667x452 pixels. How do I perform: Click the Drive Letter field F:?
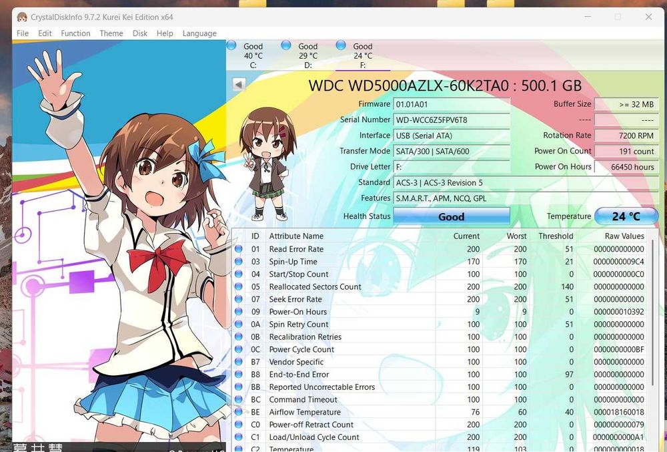452,167
